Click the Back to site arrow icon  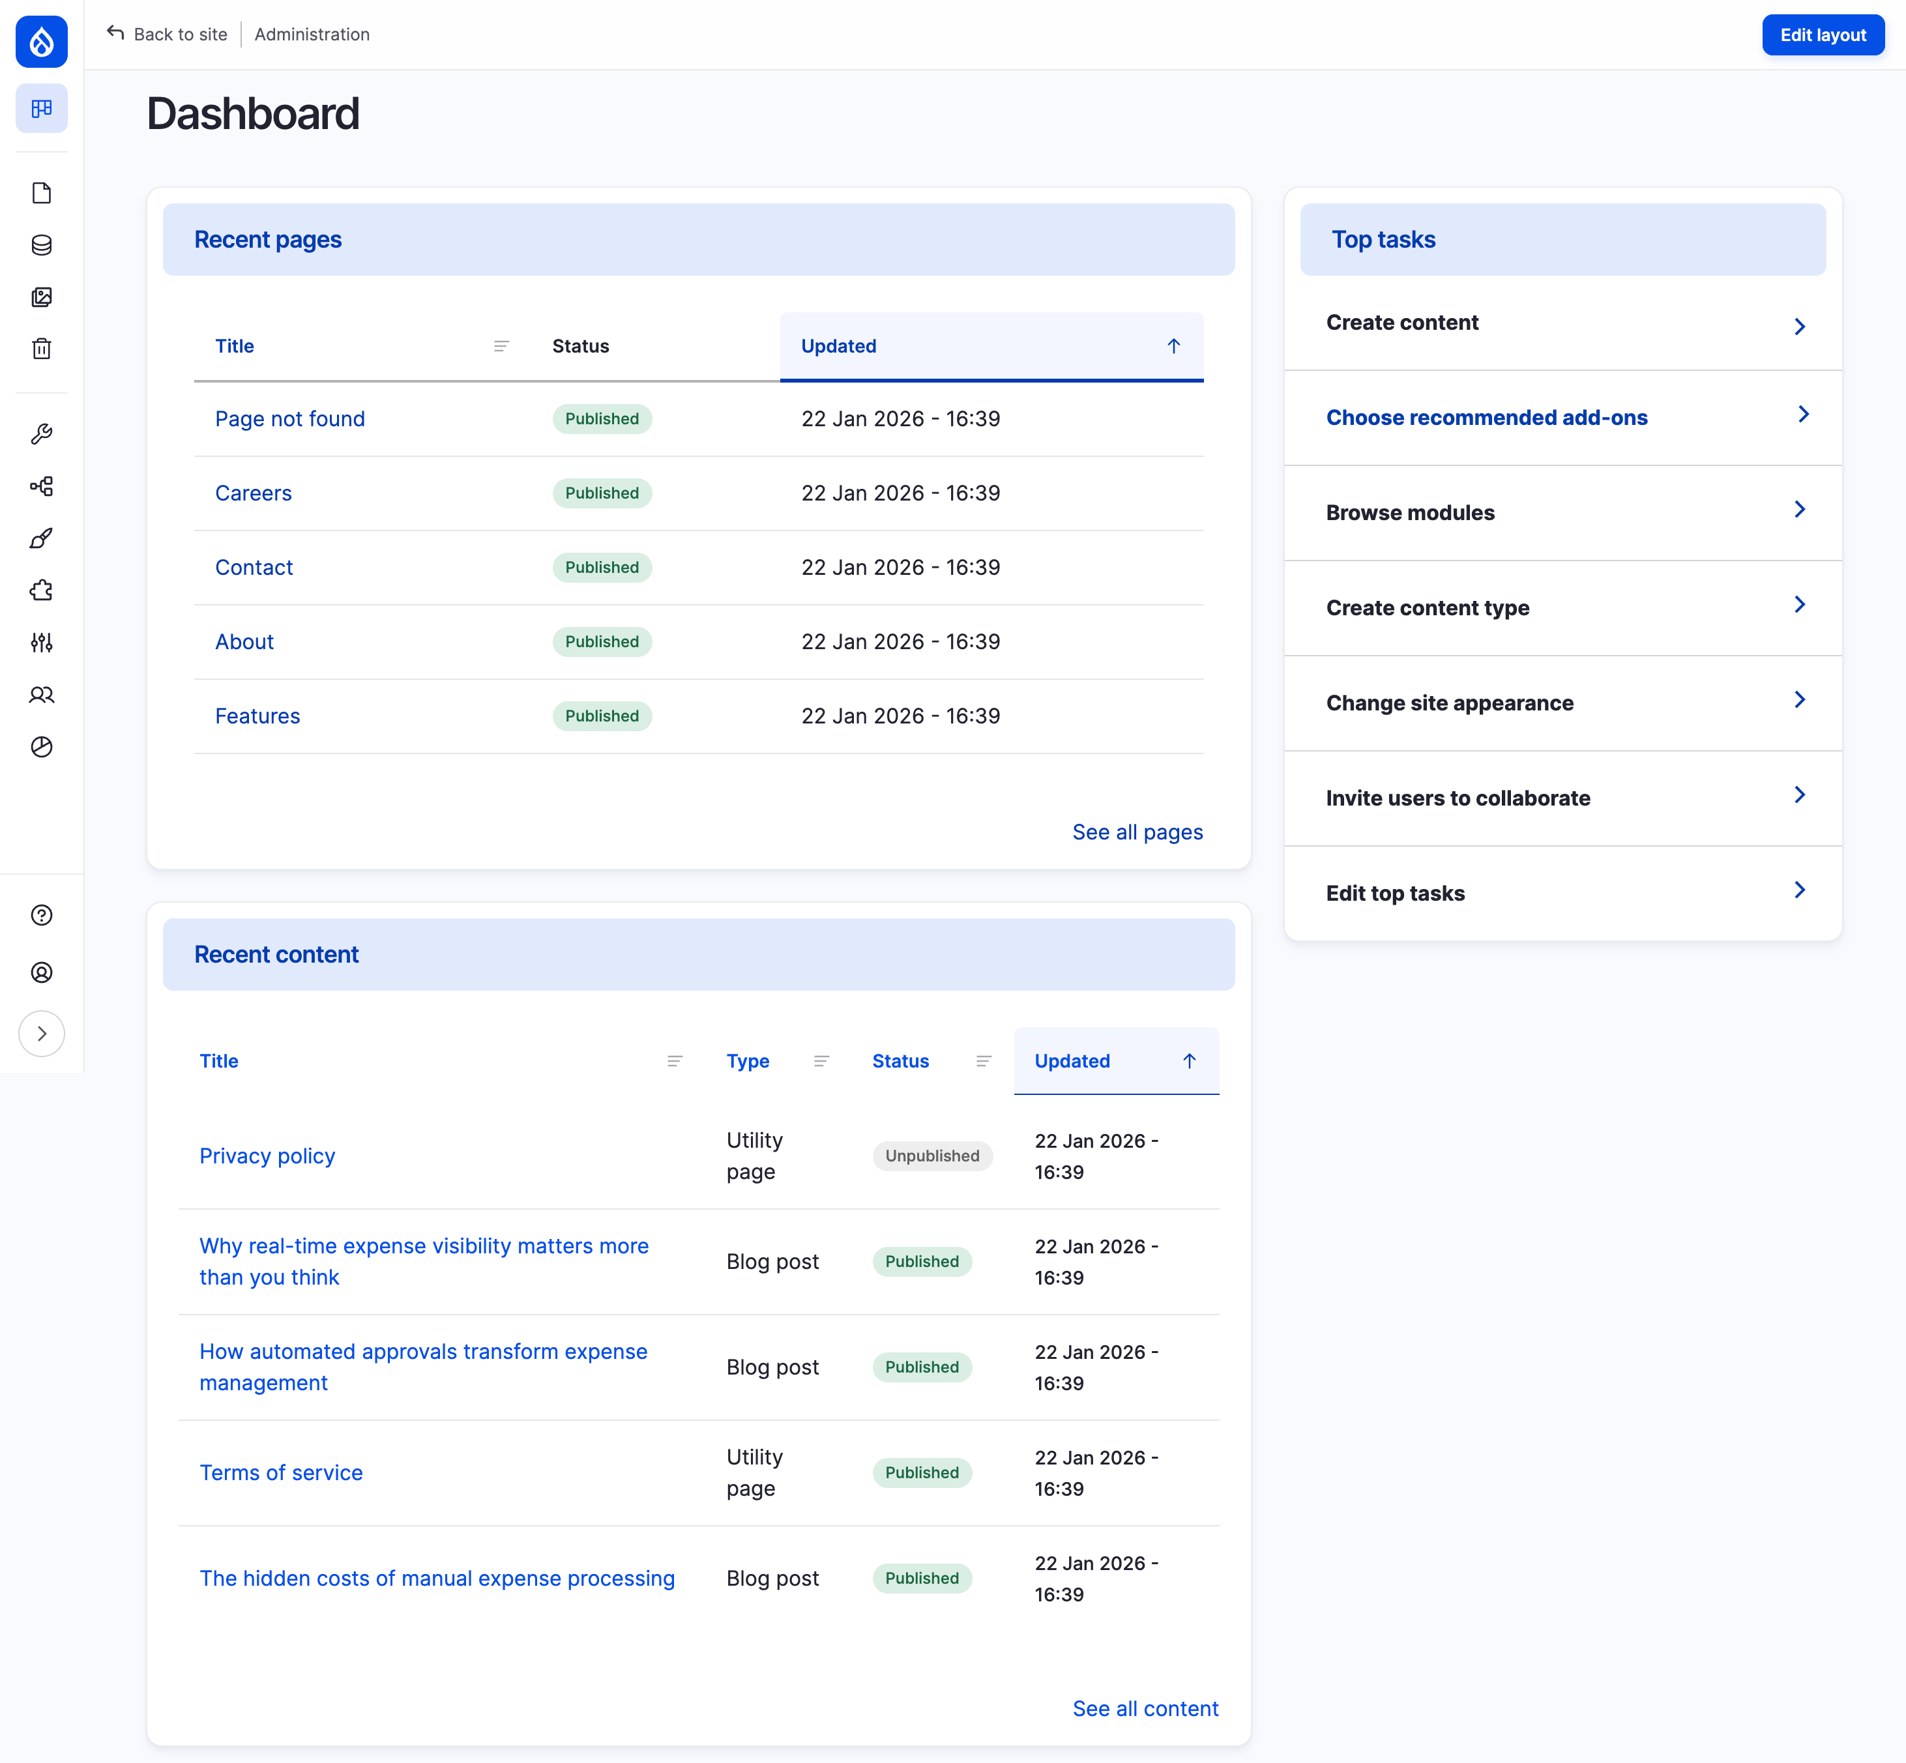(115, 33)
